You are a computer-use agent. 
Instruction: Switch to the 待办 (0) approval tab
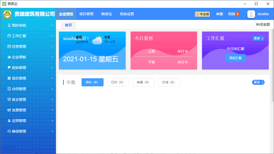(x=92, y=82)
